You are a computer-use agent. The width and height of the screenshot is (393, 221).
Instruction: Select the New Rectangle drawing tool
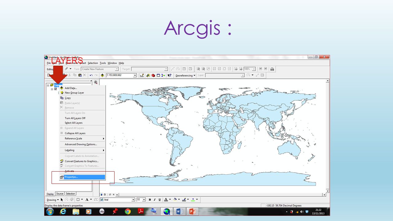pyautogui.click(x=78, y=200)
